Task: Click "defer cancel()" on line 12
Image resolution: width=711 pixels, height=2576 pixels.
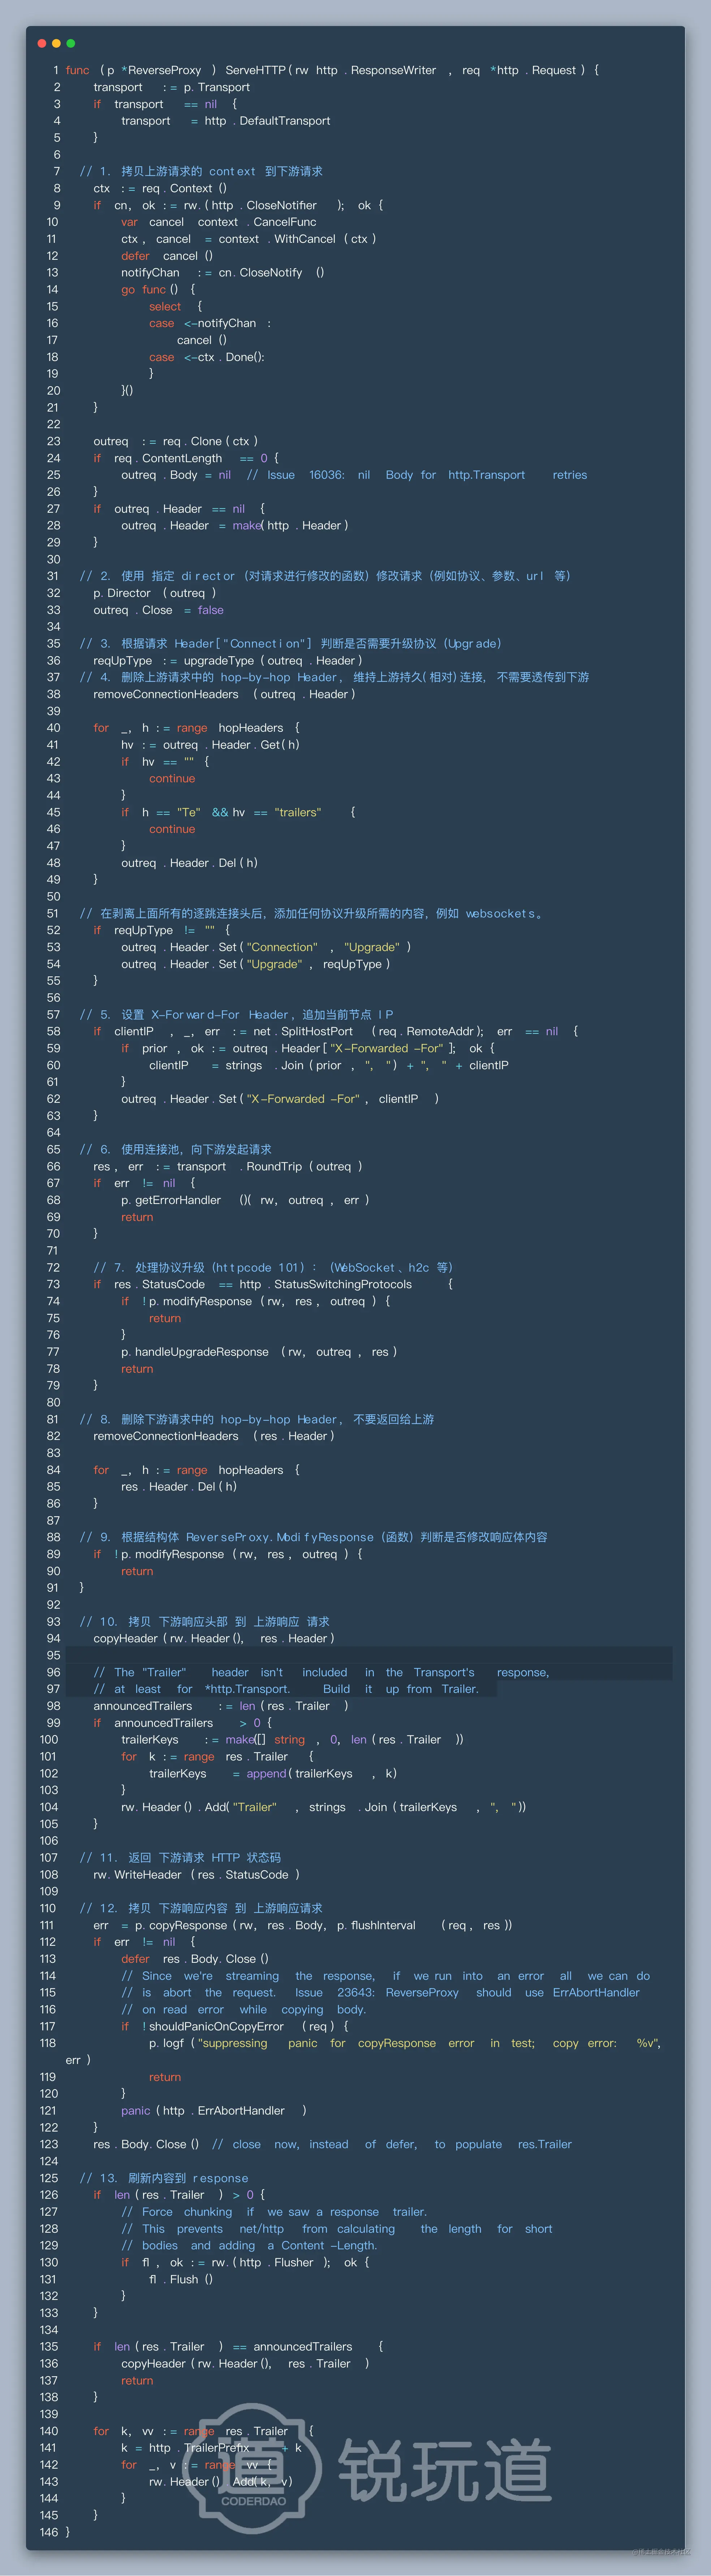Action: [167, 256]
